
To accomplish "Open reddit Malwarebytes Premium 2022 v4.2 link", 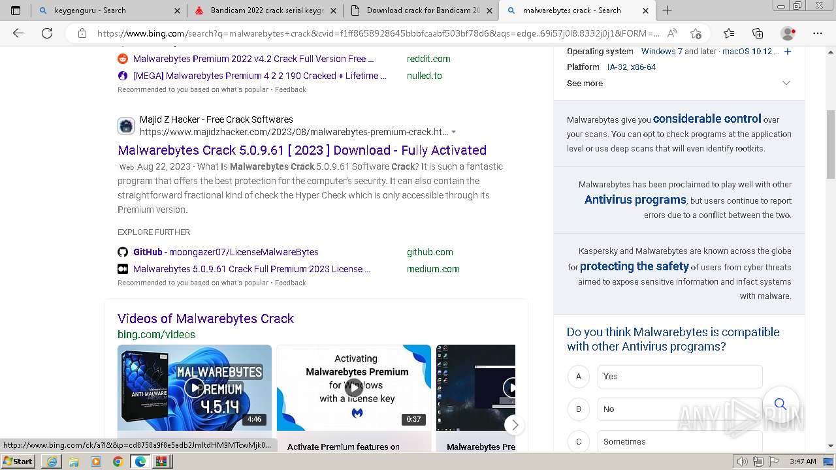I will click(253, 59).
